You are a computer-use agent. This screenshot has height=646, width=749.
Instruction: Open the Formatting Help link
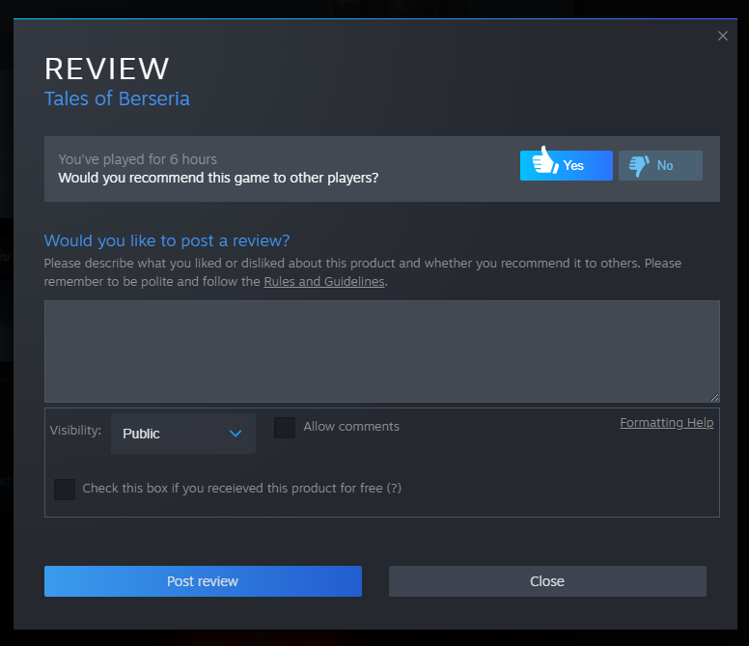click(667, 422)
